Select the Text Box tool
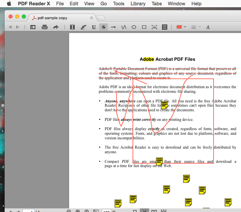The height and width of the screenshot is (212, 241). point(154,27)
